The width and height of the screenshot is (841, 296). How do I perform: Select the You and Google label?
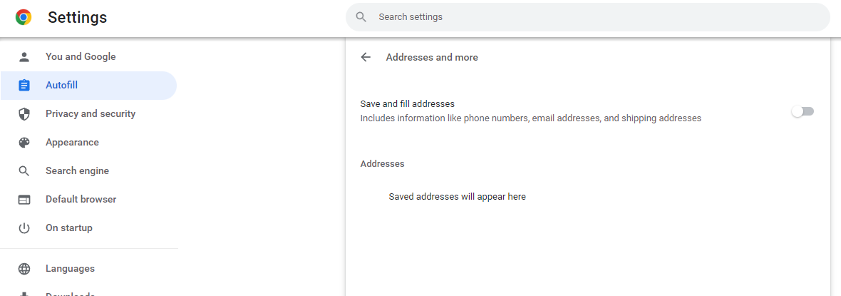80,57
